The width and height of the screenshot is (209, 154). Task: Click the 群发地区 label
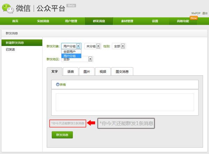coord(53,59)
